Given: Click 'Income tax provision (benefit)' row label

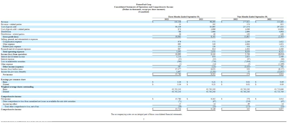Looking at the screenshot, I should [13, 72].
